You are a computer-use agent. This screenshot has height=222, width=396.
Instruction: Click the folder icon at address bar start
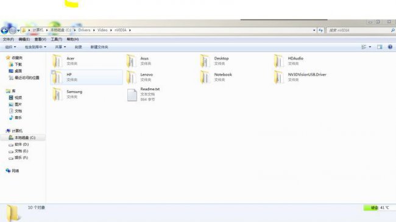coord(24,30)
